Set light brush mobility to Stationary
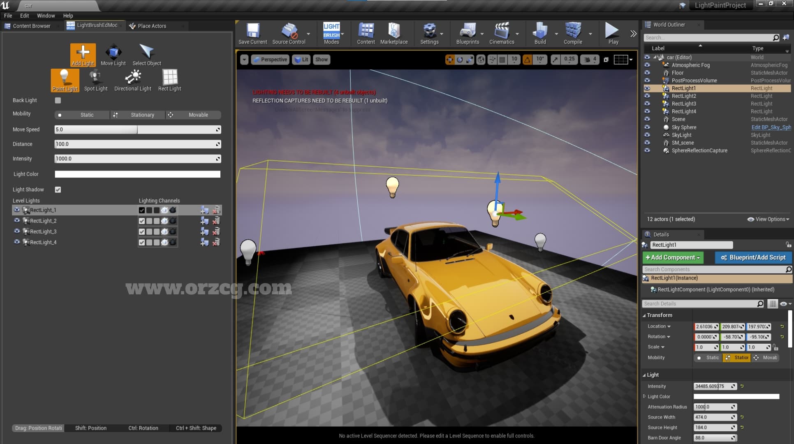 138,115
